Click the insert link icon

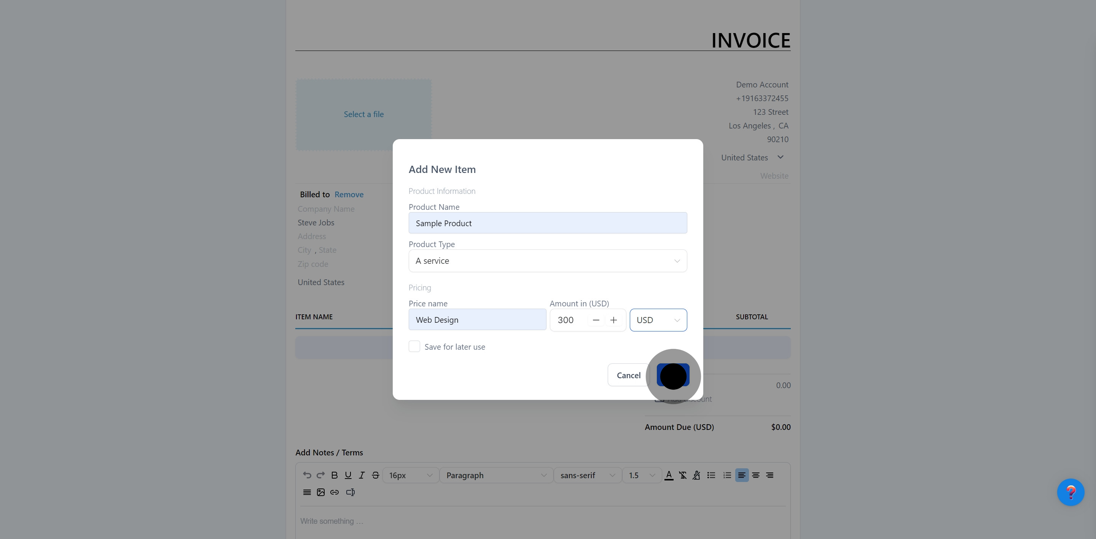tap(335, 492)
